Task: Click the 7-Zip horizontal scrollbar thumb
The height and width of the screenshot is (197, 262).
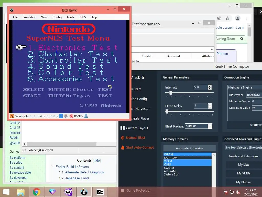Action: click(x=62, y=144)
